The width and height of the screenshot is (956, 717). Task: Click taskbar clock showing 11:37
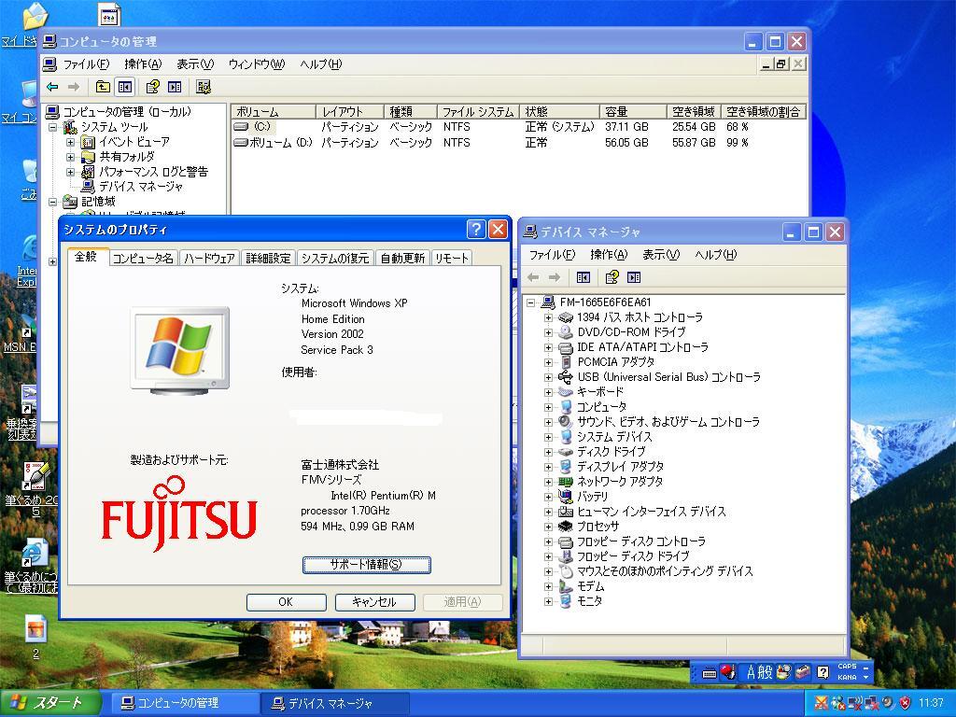pos(931,704)
